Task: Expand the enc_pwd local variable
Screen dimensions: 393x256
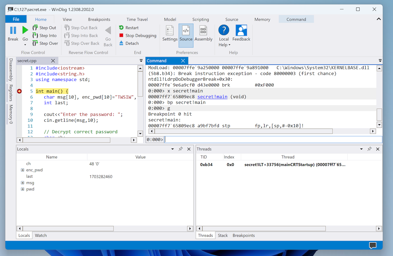Action: pos(23,170)
